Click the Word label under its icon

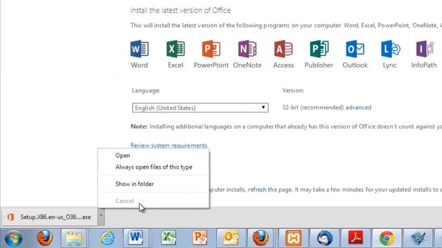point(140,65)
